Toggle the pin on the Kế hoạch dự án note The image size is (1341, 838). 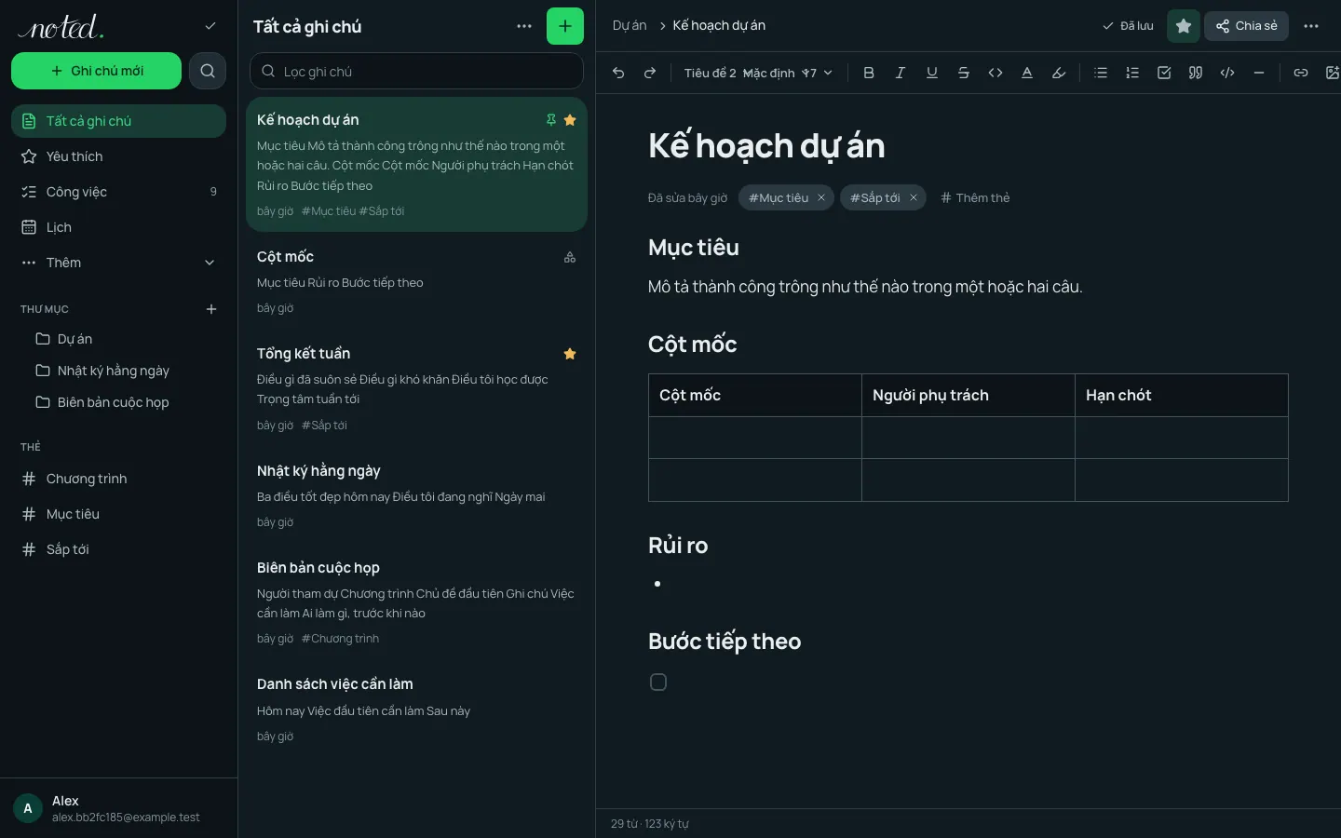pos(551,120)
